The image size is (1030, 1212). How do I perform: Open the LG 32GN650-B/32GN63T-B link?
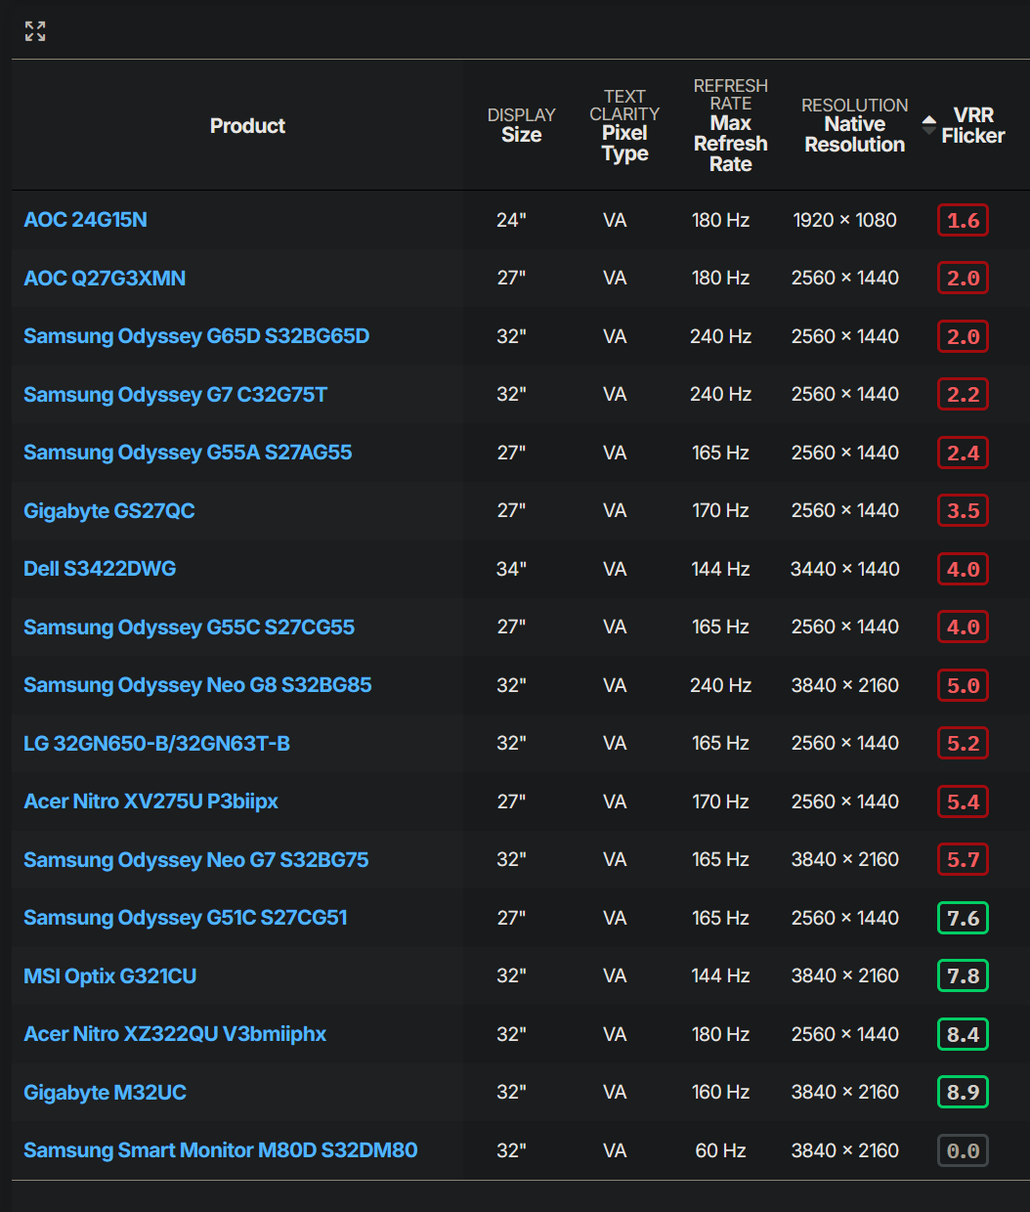pos(156,744)
